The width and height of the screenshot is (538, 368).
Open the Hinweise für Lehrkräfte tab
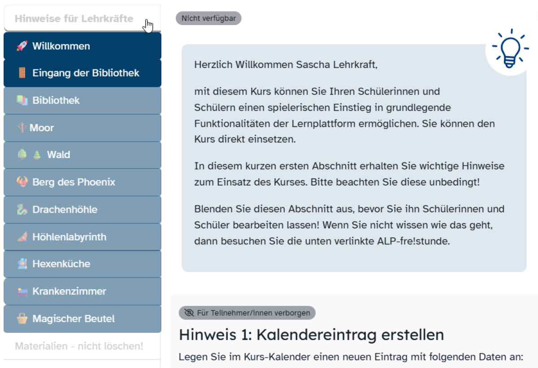coord(74,19)
